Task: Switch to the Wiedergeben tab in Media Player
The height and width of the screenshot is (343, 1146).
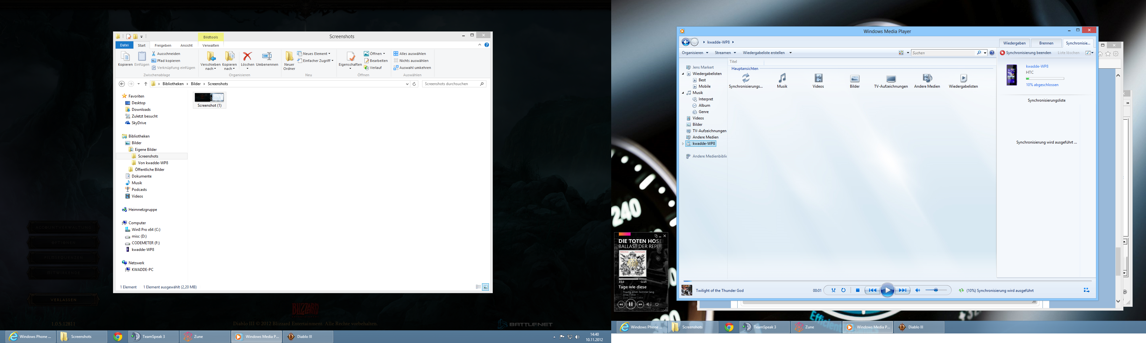Action: point(1014,43)
